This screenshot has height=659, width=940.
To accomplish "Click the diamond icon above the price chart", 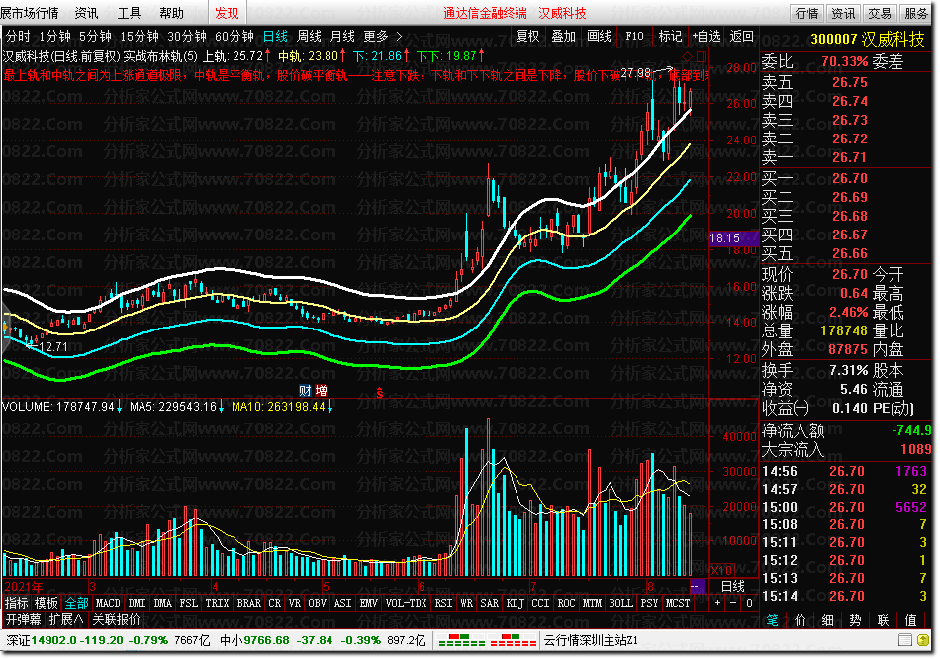I will pyautogui.click(x=687, y=56).
